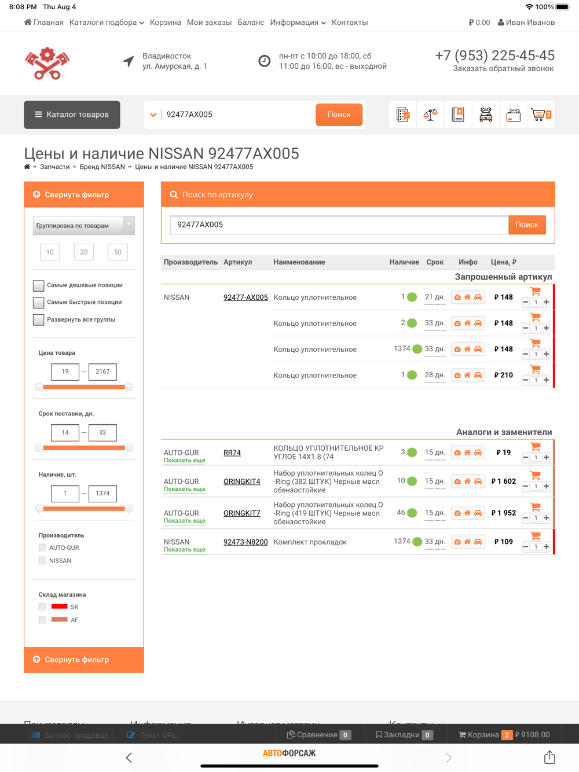Click left handle of delivery time slider
The width and height of the screenshot is (579, 772).
coord(39,447)
